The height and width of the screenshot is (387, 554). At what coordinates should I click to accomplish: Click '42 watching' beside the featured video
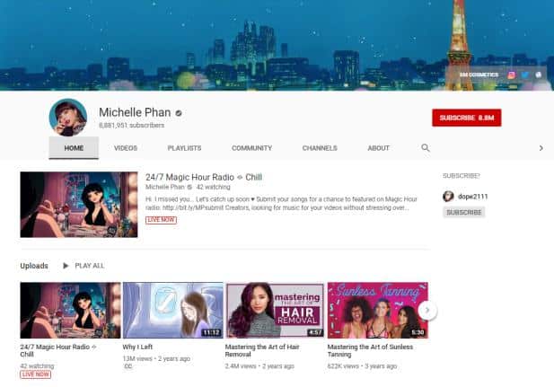[214, 187]
